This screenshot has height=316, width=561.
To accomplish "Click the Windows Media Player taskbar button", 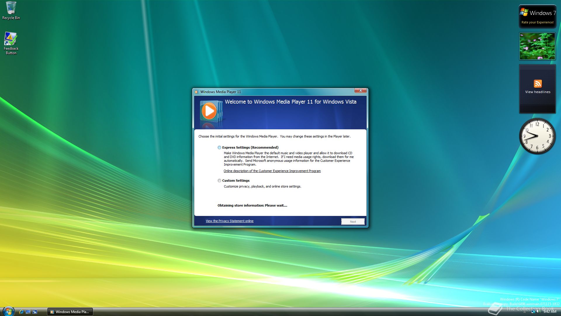I will coord(70,312).
